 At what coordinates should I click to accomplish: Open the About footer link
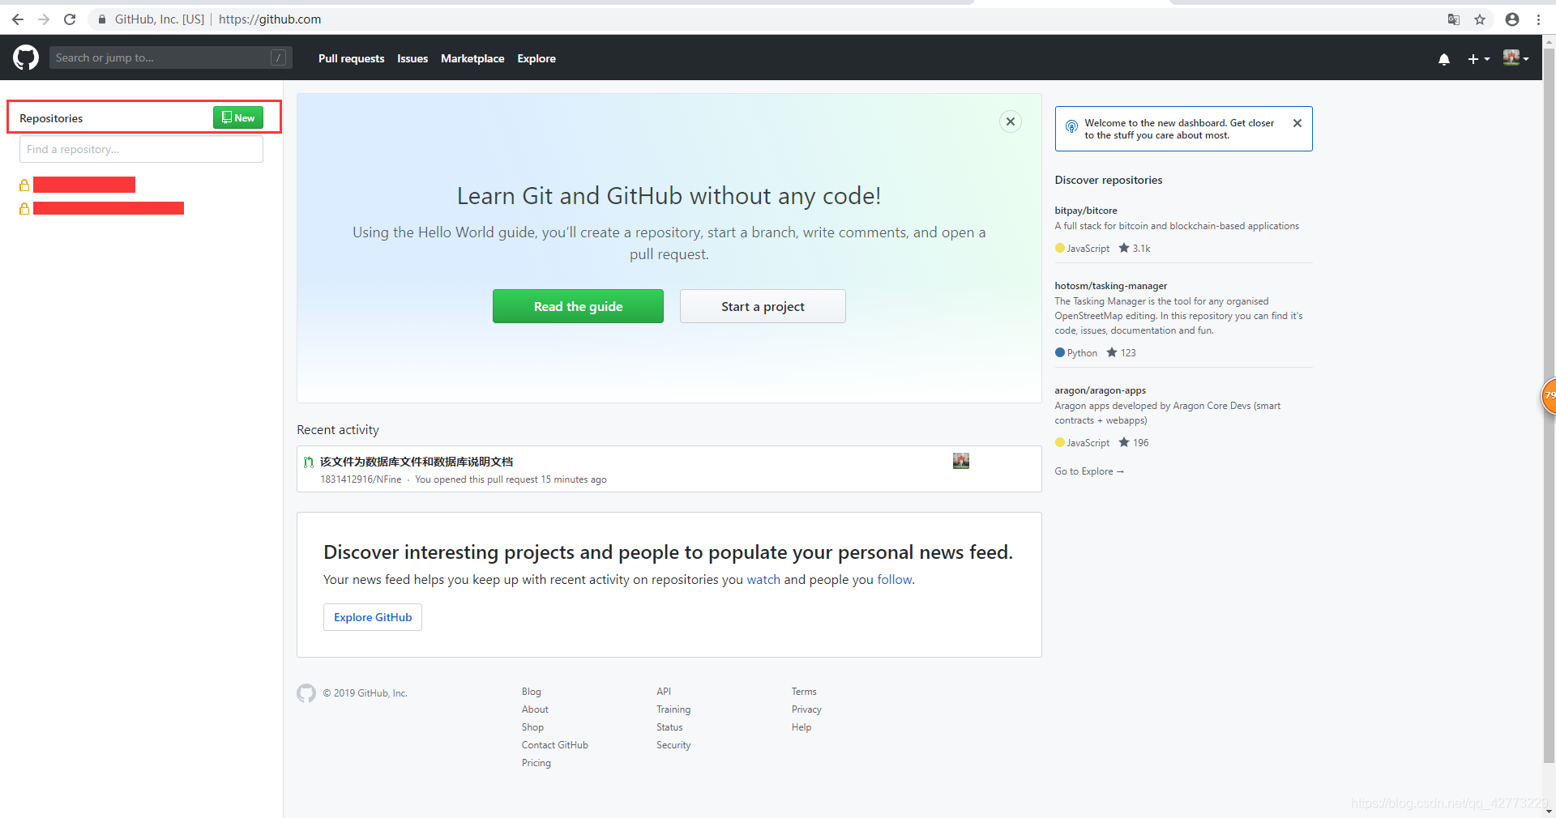click(535, 709)
